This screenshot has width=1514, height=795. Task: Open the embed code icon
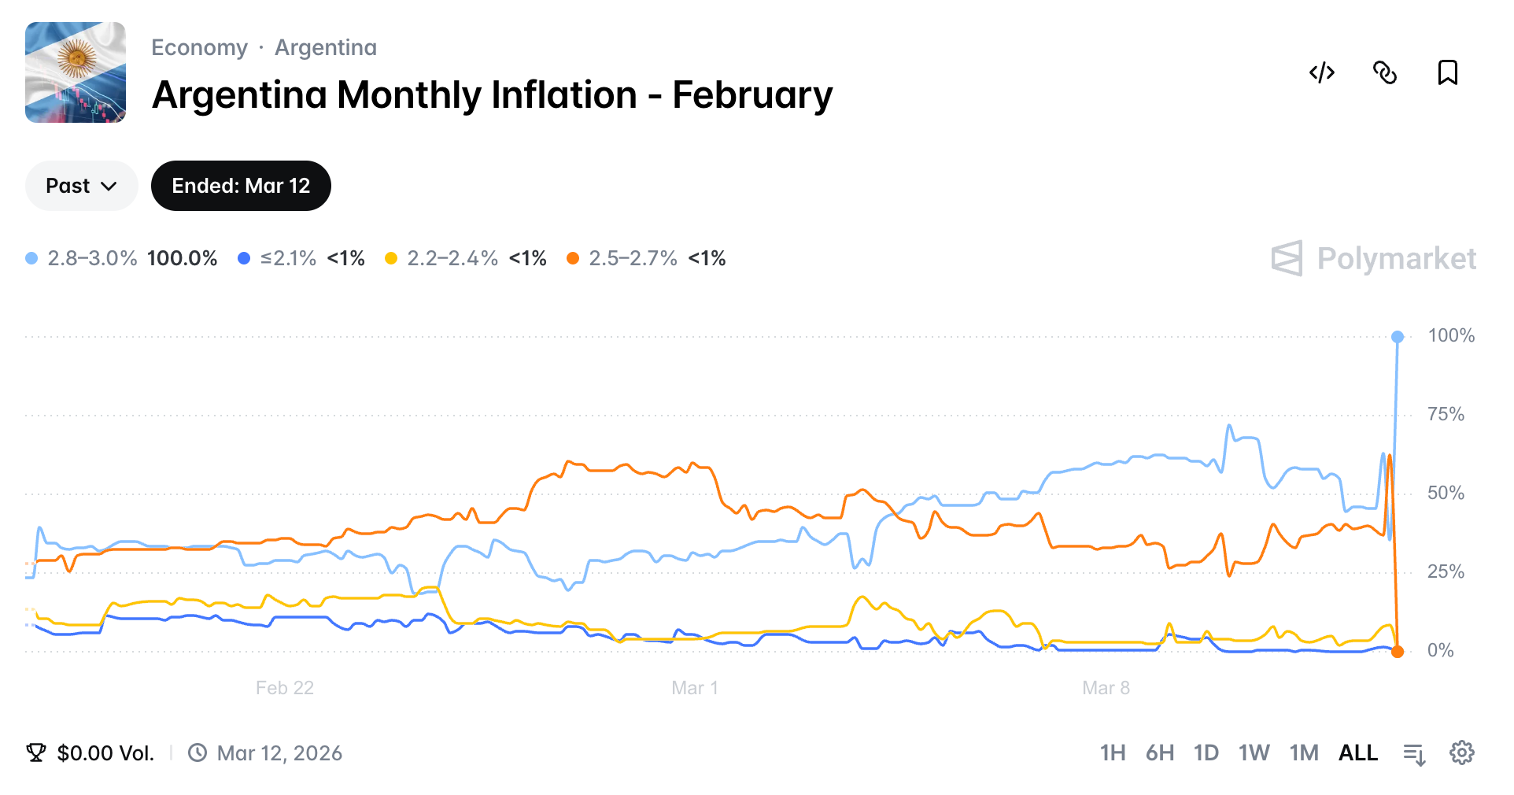point(1321,72)
